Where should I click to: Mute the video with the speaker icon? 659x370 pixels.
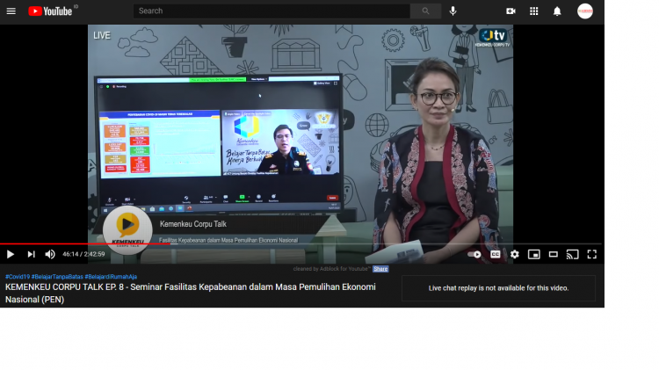50,254
